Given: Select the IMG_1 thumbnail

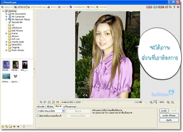Looking at the screenshot, I should coord(25,66).
